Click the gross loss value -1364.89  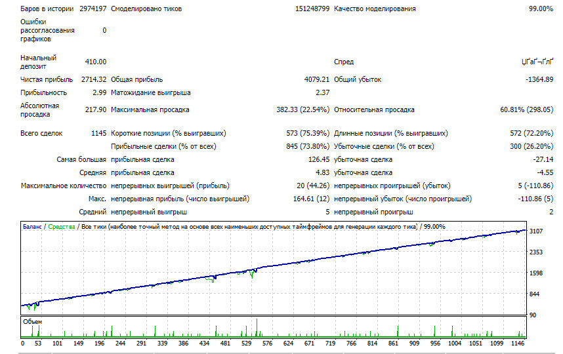539,79
